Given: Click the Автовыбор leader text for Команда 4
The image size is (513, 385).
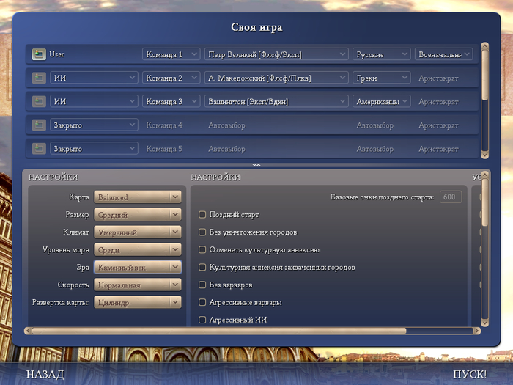Looking at the screenshot, I should point(226,125).
